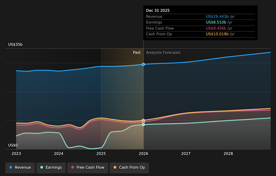This screenshot has width=276, height=176.
Task: Click the Free Cash Flow legend button
Action: coord(87,168)
